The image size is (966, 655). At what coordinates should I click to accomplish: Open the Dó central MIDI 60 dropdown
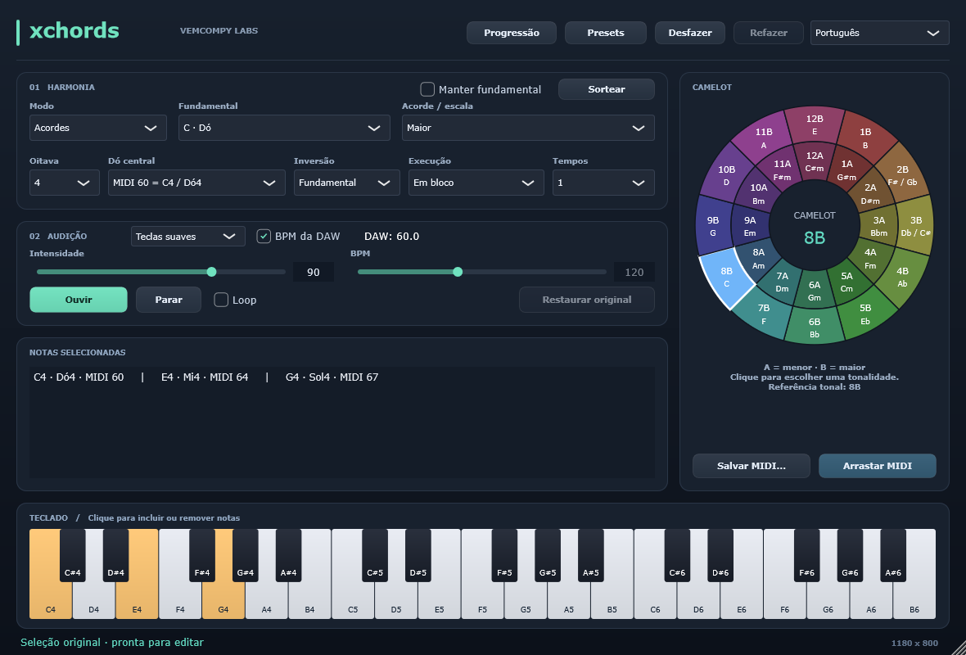pos(196,183)
